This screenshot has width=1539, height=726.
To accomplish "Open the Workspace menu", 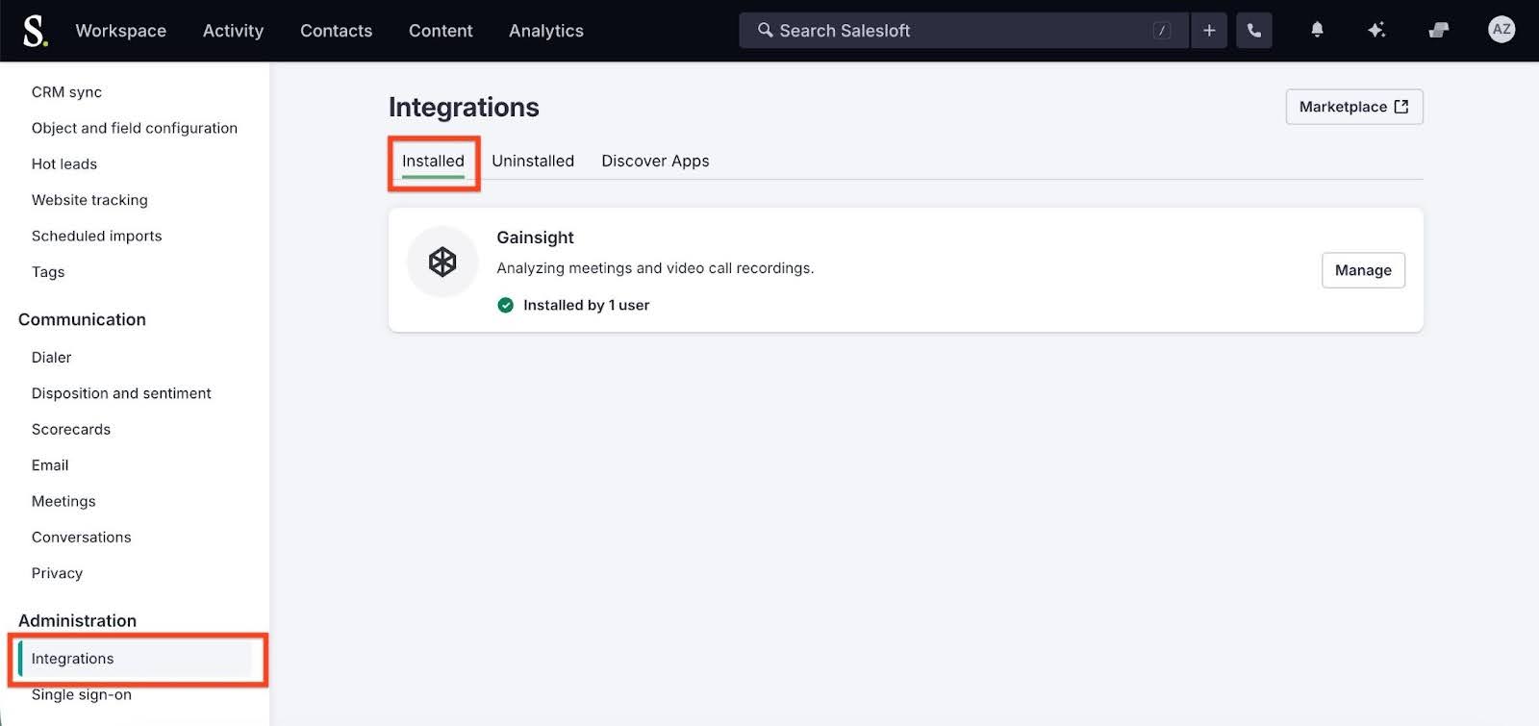I will tap(121, 31).
